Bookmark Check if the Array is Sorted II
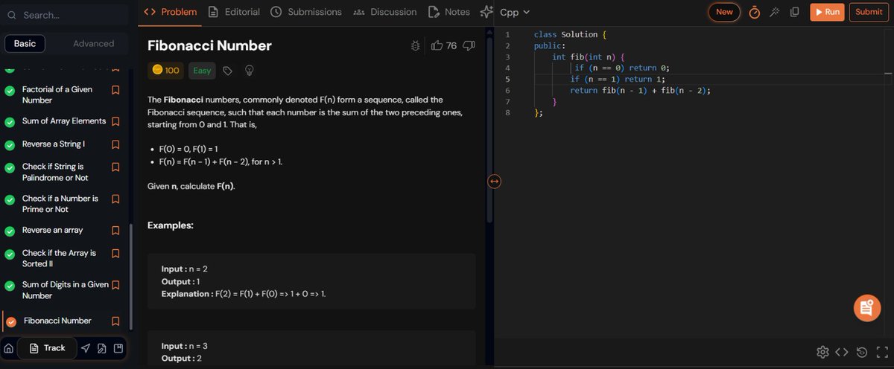This screenshot has height=369, width=894. (x=115, y=254)
